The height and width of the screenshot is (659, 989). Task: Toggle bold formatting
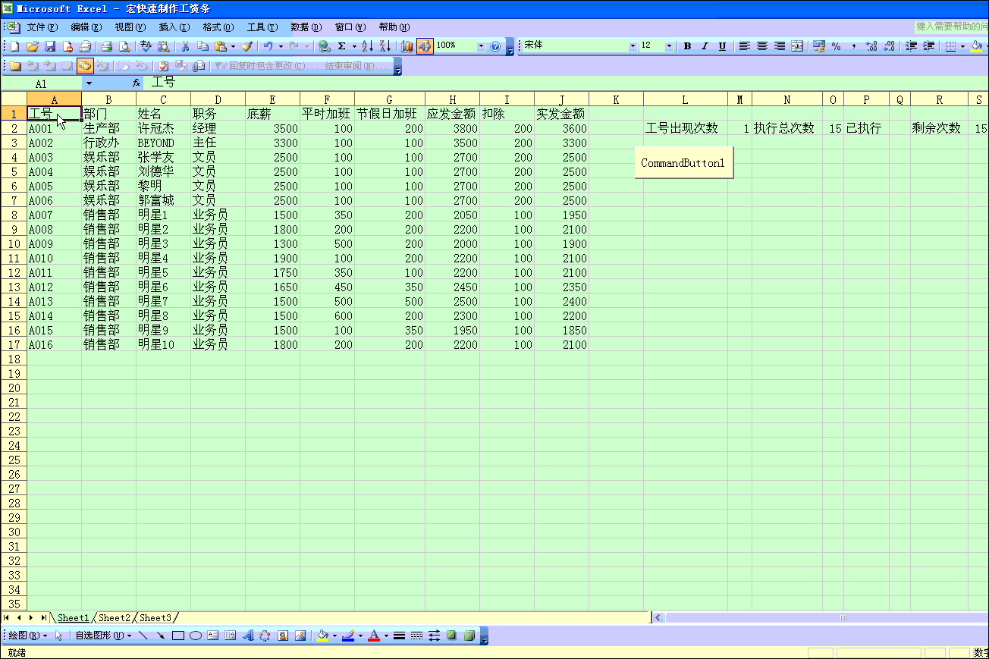(x=687, y=46)
